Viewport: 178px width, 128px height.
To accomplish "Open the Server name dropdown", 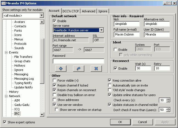I will pos(101,30).
